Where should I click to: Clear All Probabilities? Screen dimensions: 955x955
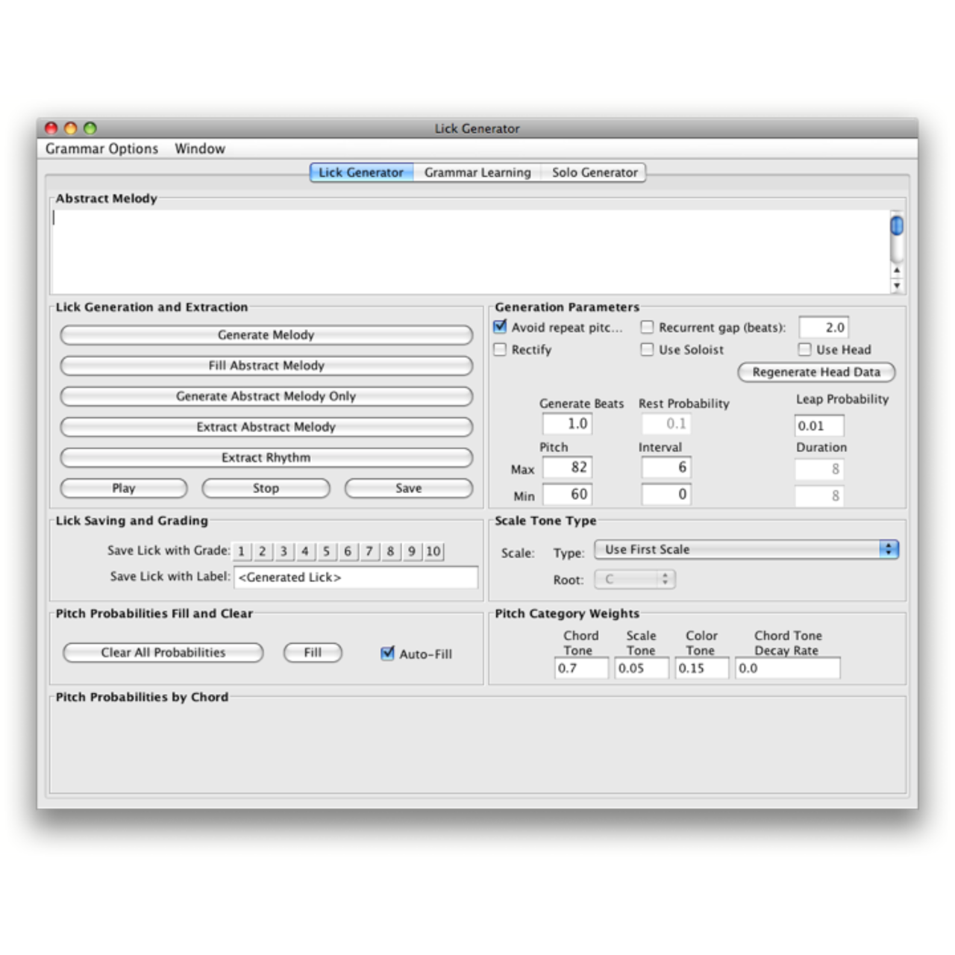[163, 652]
